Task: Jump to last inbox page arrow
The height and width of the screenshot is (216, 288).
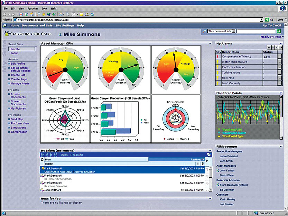Action: point(56,155)
